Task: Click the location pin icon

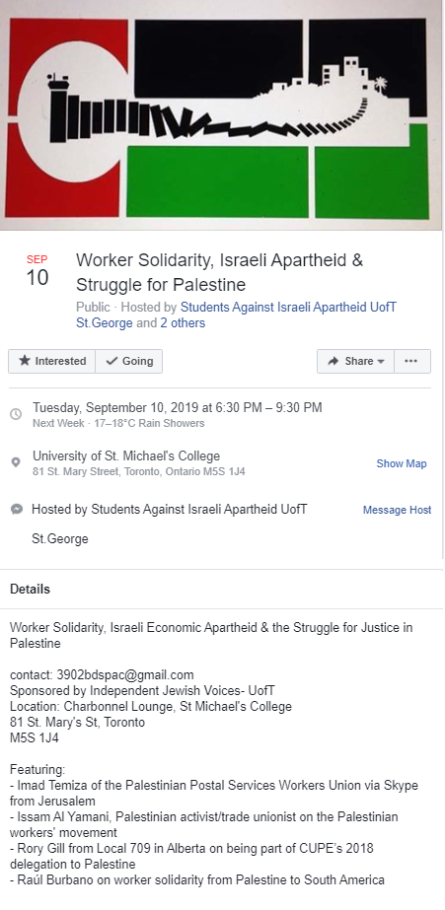Action: tap(16, 462)
